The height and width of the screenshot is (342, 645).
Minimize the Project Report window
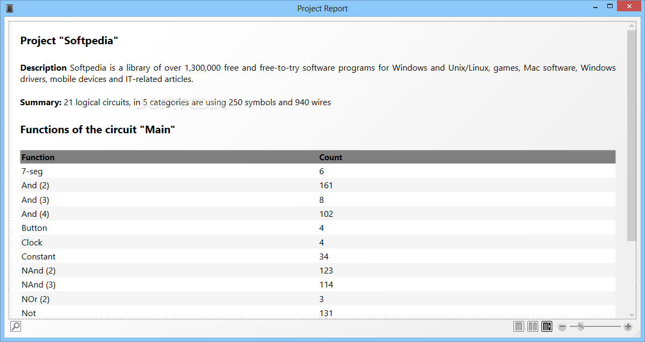[x=595, y=7]
